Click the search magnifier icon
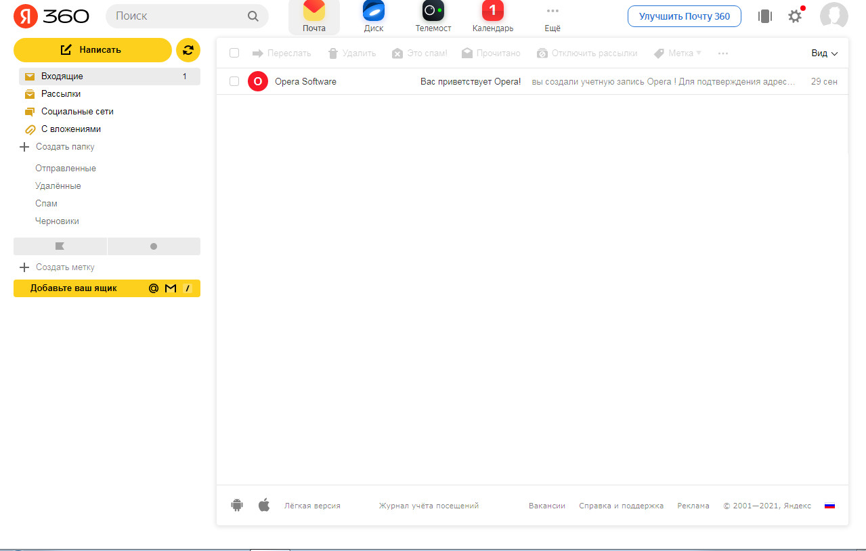The height and width of the screenshot is (551, 866). point(253,16)
